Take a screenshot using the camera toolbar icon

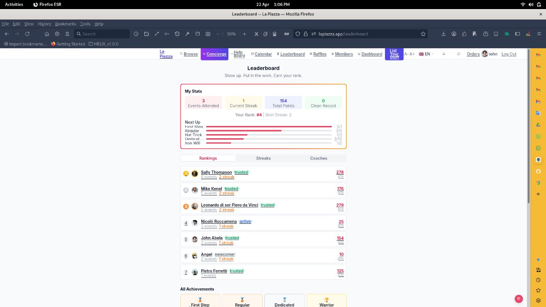point(208,34)
